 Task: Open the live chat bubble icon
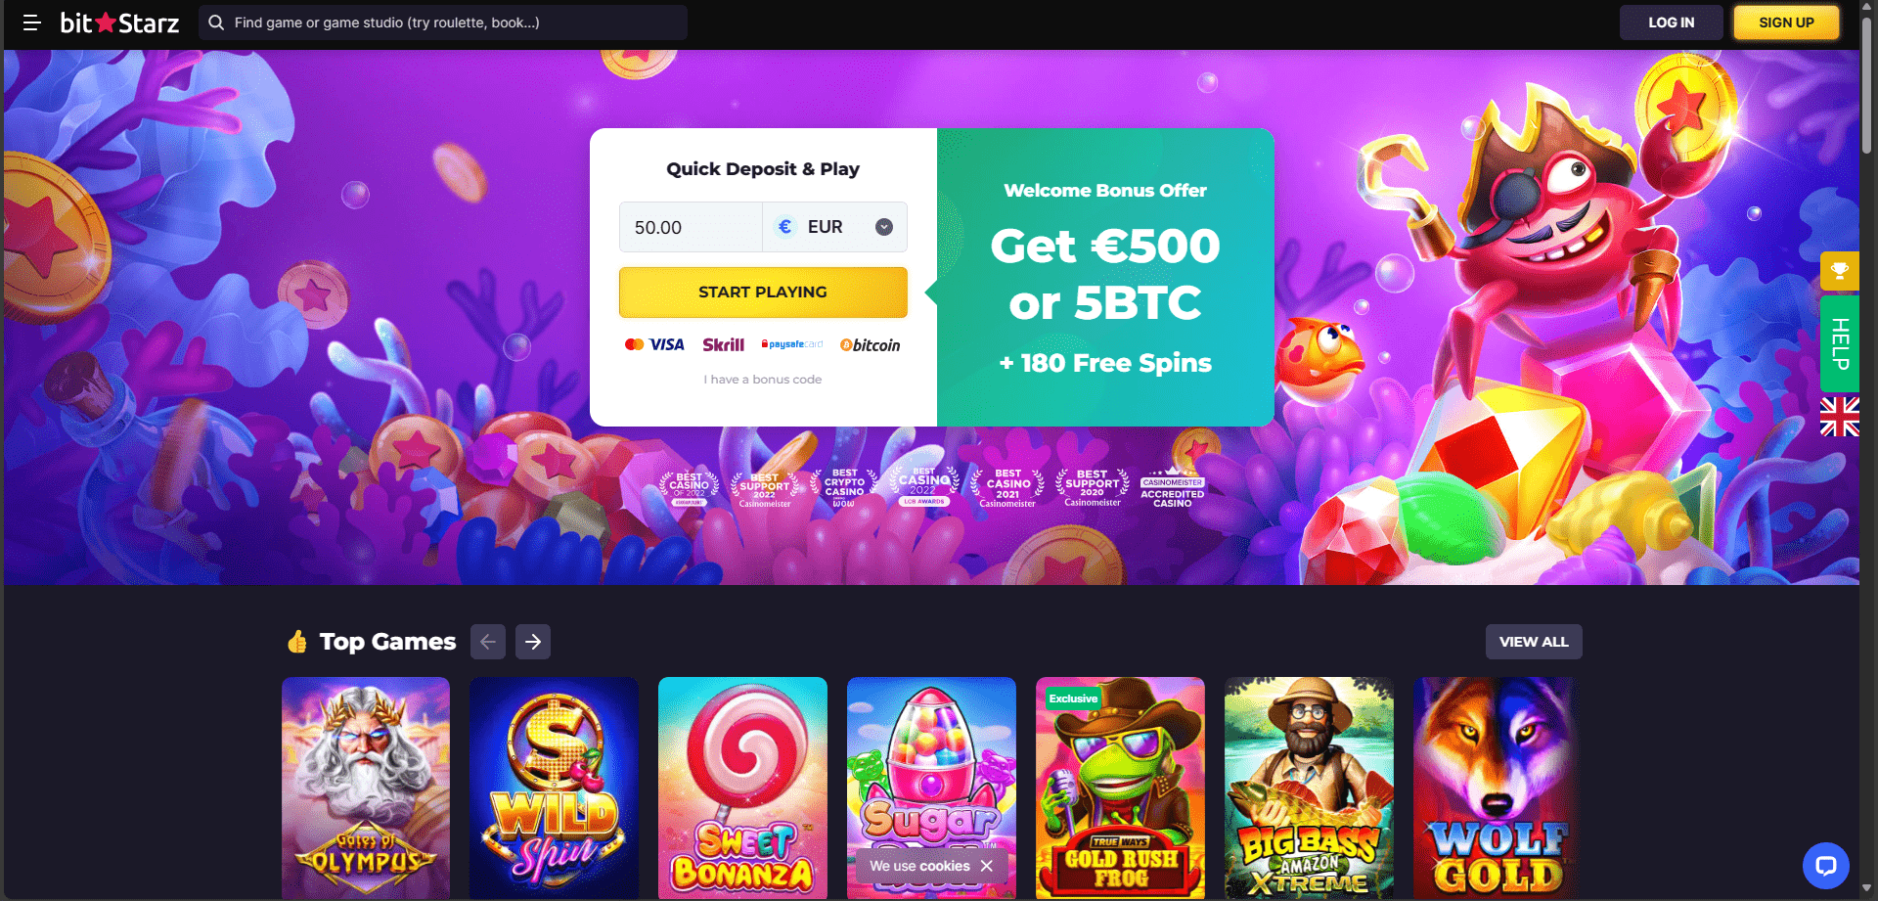pyautogui.click(x=1825, y=866)
